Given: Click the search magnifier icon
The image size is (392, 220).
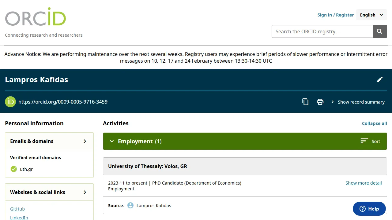Looking at the screenshot, I should pos(380,31).
